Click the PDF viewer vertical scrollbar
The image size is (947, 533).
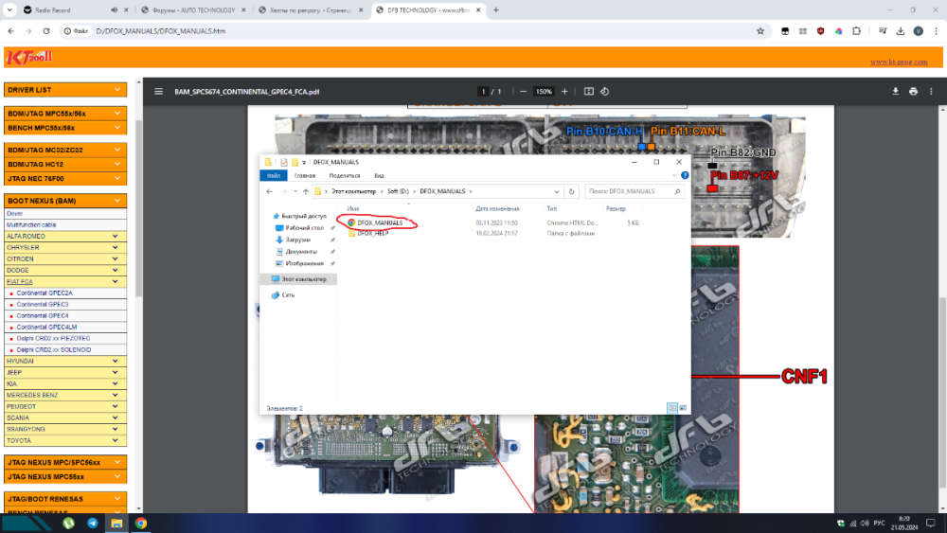coord(942,392)
